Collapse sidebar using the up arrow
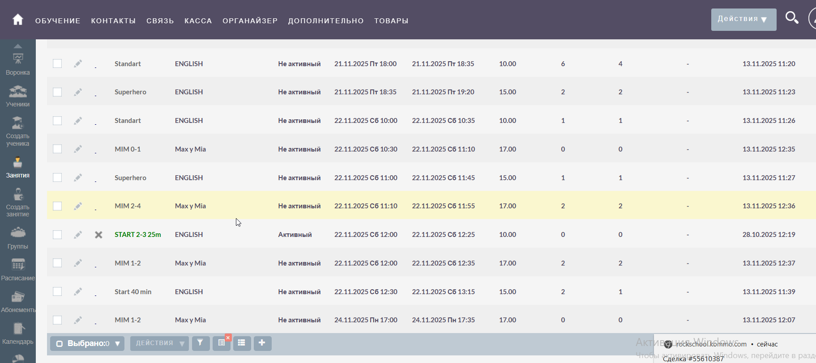The width and height of the screenshot is (816, 363). (18, 46)
